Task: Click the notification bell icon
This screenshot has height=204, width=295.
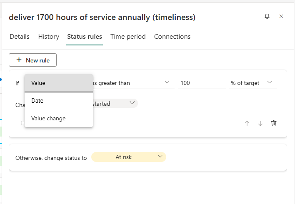Action: click(267, 16)
